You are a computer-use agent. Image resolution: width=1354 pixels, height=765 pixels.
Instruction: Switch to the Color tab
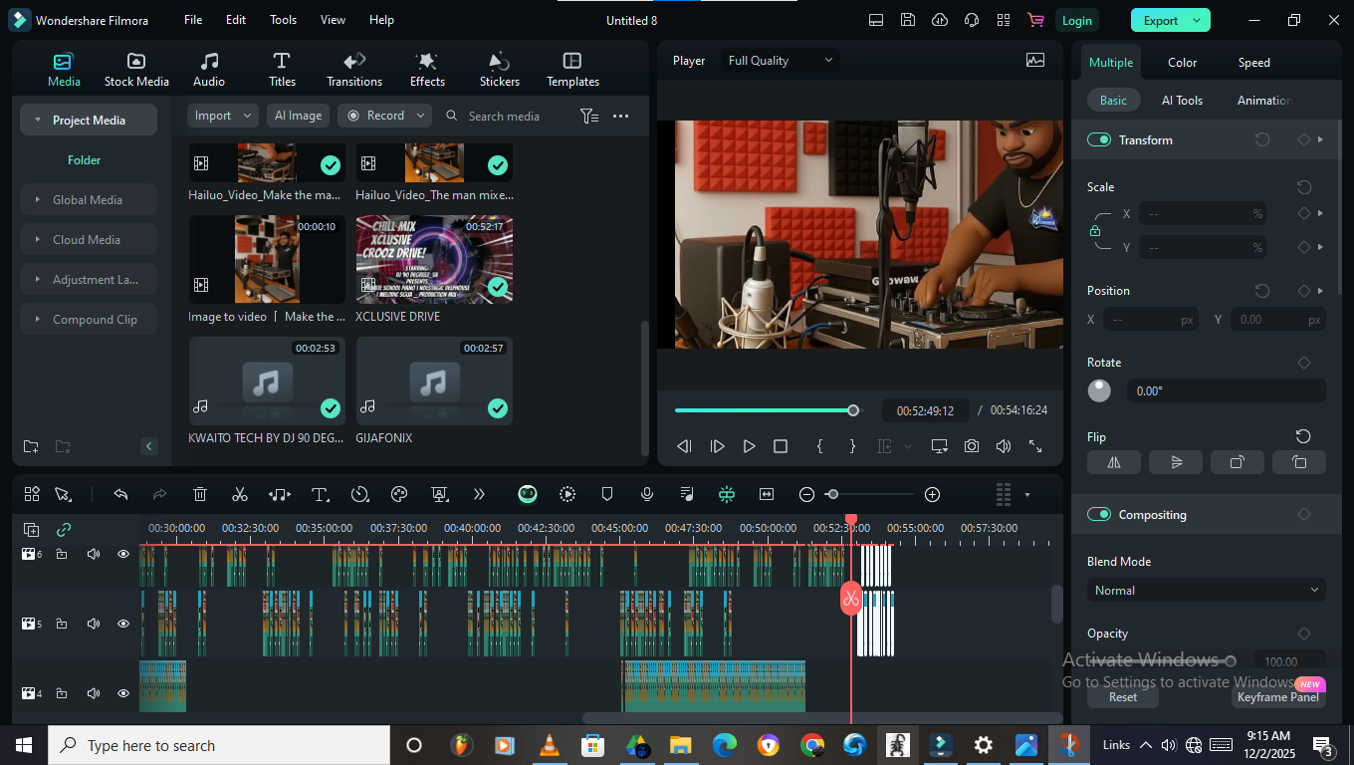pos(1182,63)
